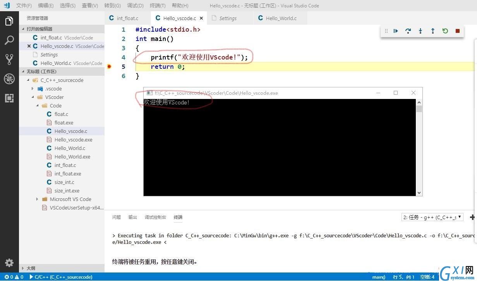The width and height of the screenshot is (477, 281).
Task: Collapse the VScoder folder
Action: coord(33,97)
